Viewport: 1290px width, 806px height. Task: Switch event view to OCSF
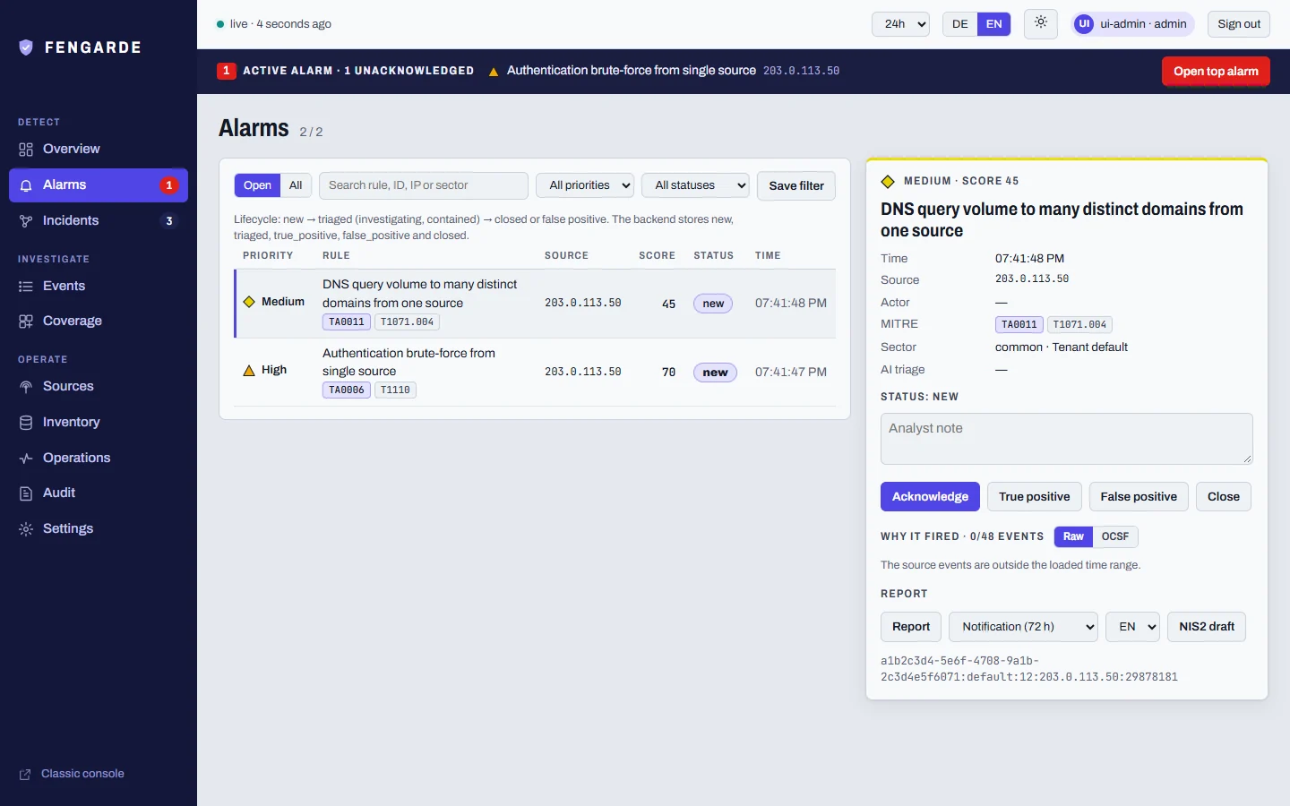coord(1115,536)
